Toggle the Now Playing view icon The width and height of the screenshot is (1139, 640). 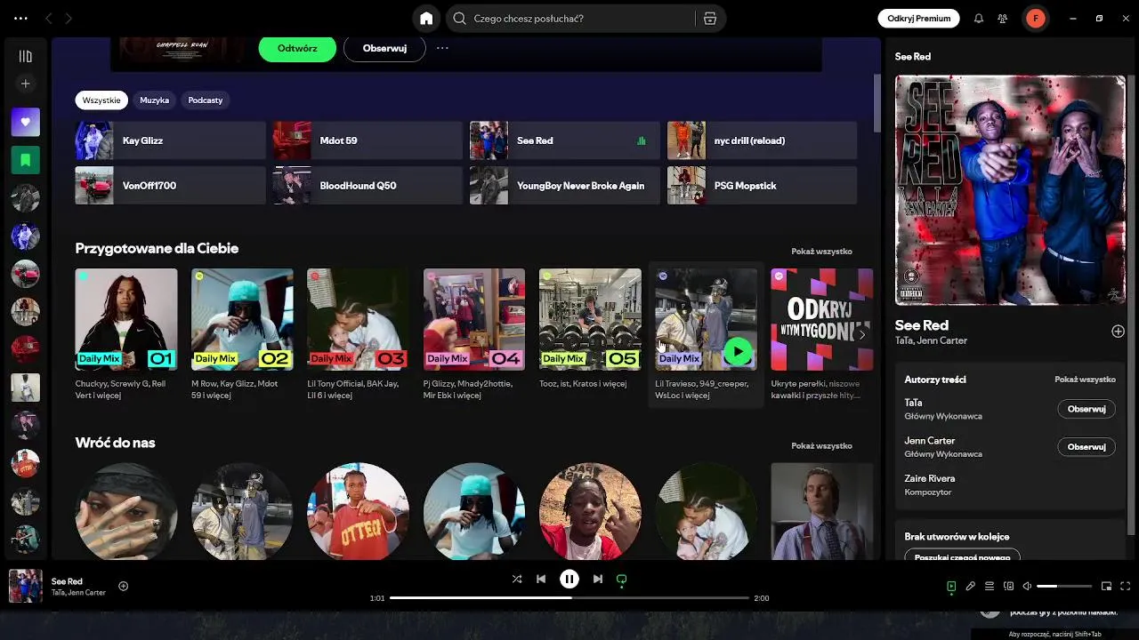click(951, 587)
